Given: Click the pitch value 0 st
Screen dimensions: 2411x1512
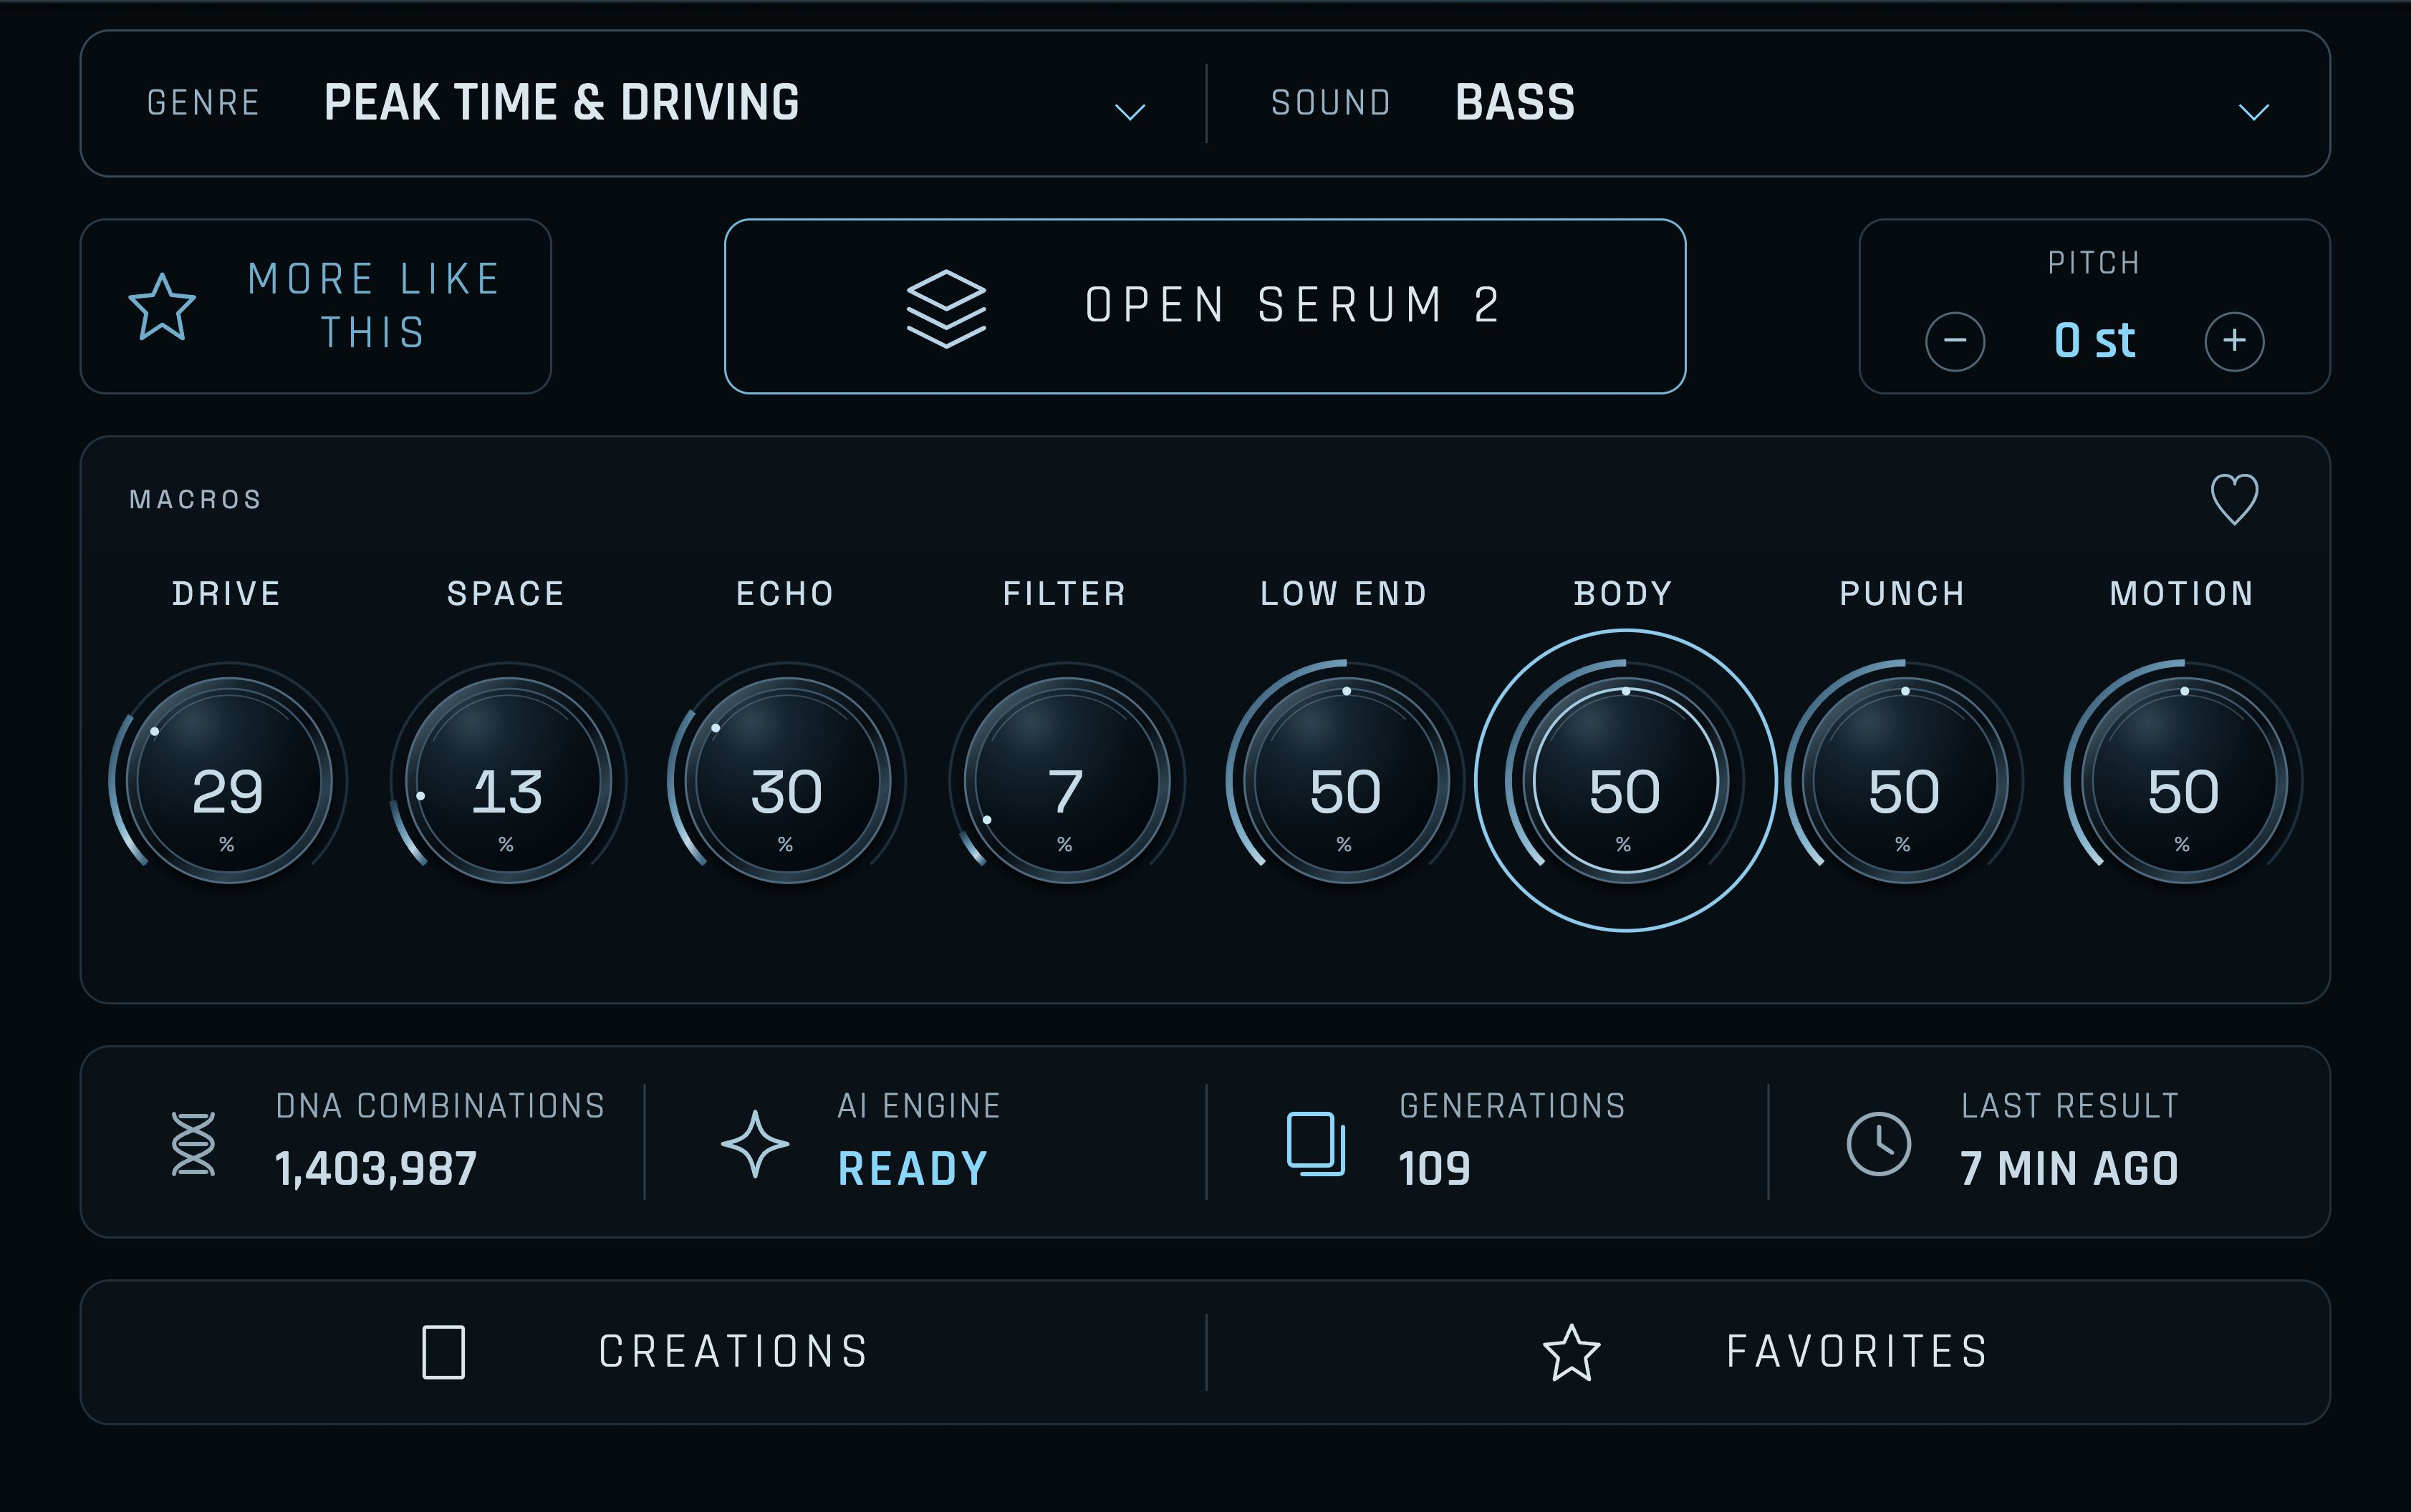Looking at the screenshot, I should tap(2094, 340).
